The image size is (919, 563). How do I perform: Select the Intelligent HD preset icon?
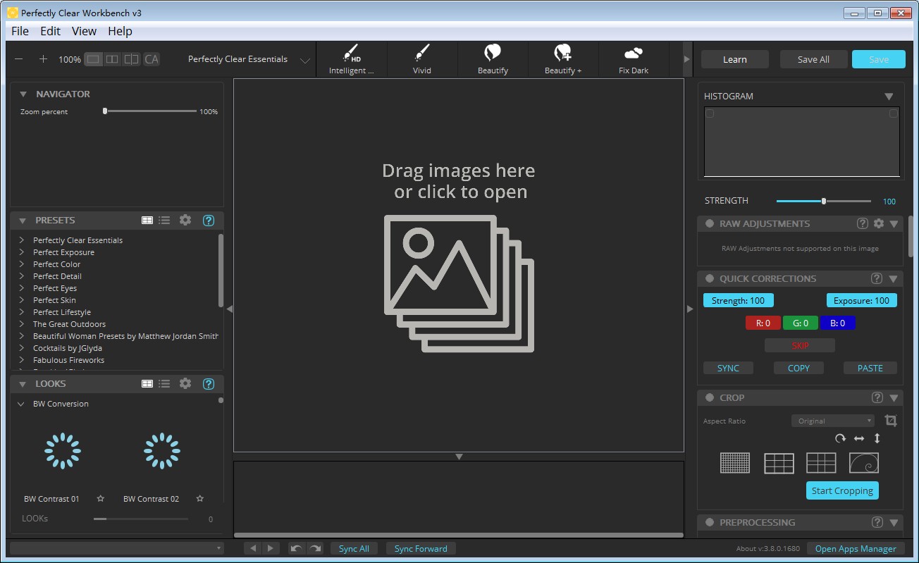[x=351, y=54]
